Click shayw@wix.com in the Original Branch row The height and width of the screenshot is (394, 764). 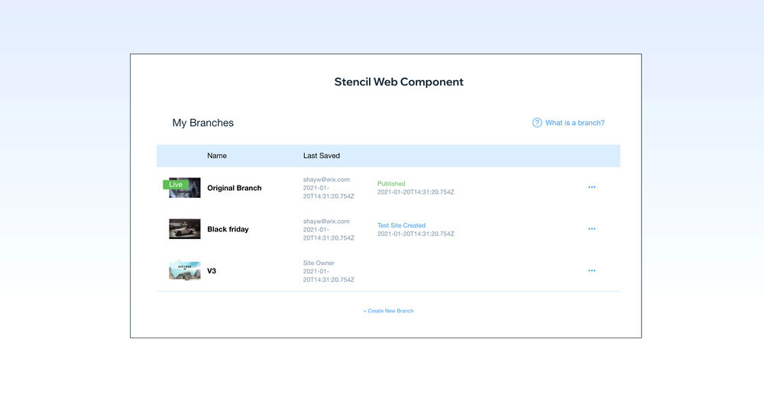point(326,179)
